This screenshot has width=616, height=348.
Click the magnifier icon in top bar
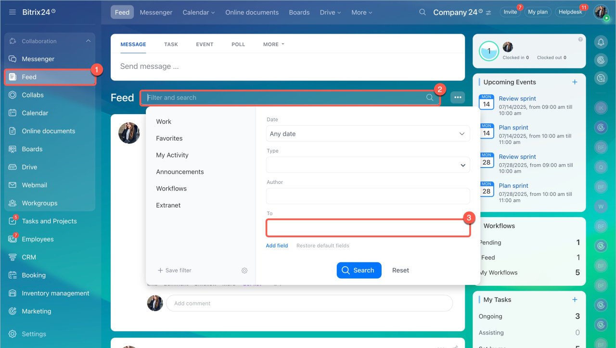[x=422, y=12]
